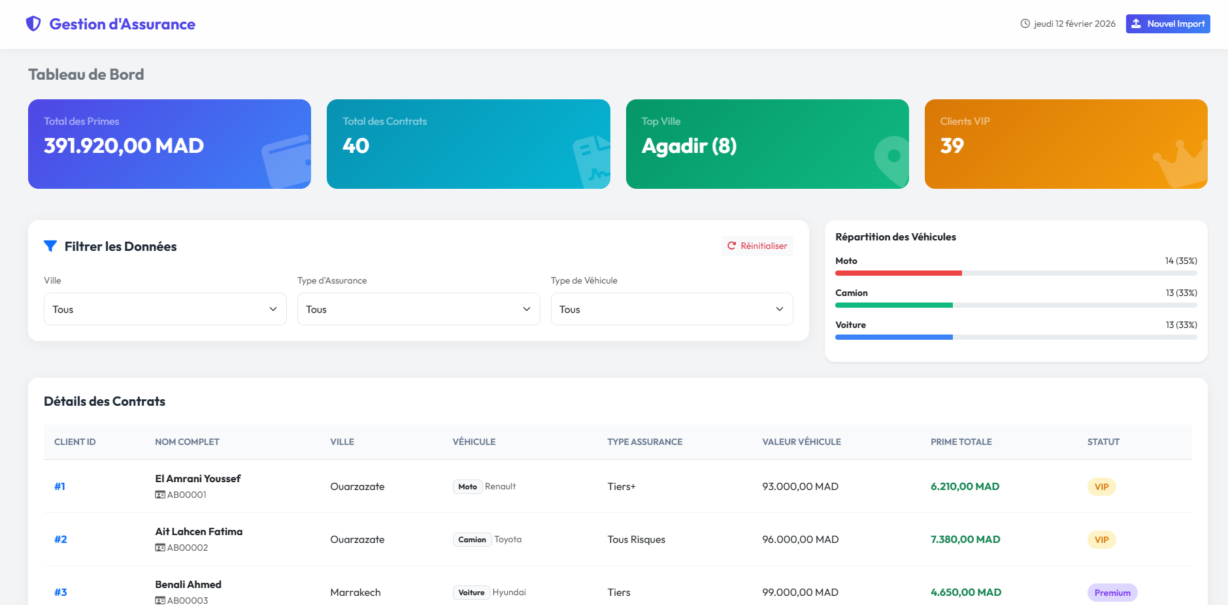Click the blue funnel filter icon
The image size is (1228, 605).
pyautogui.click(x=50, y=246)
